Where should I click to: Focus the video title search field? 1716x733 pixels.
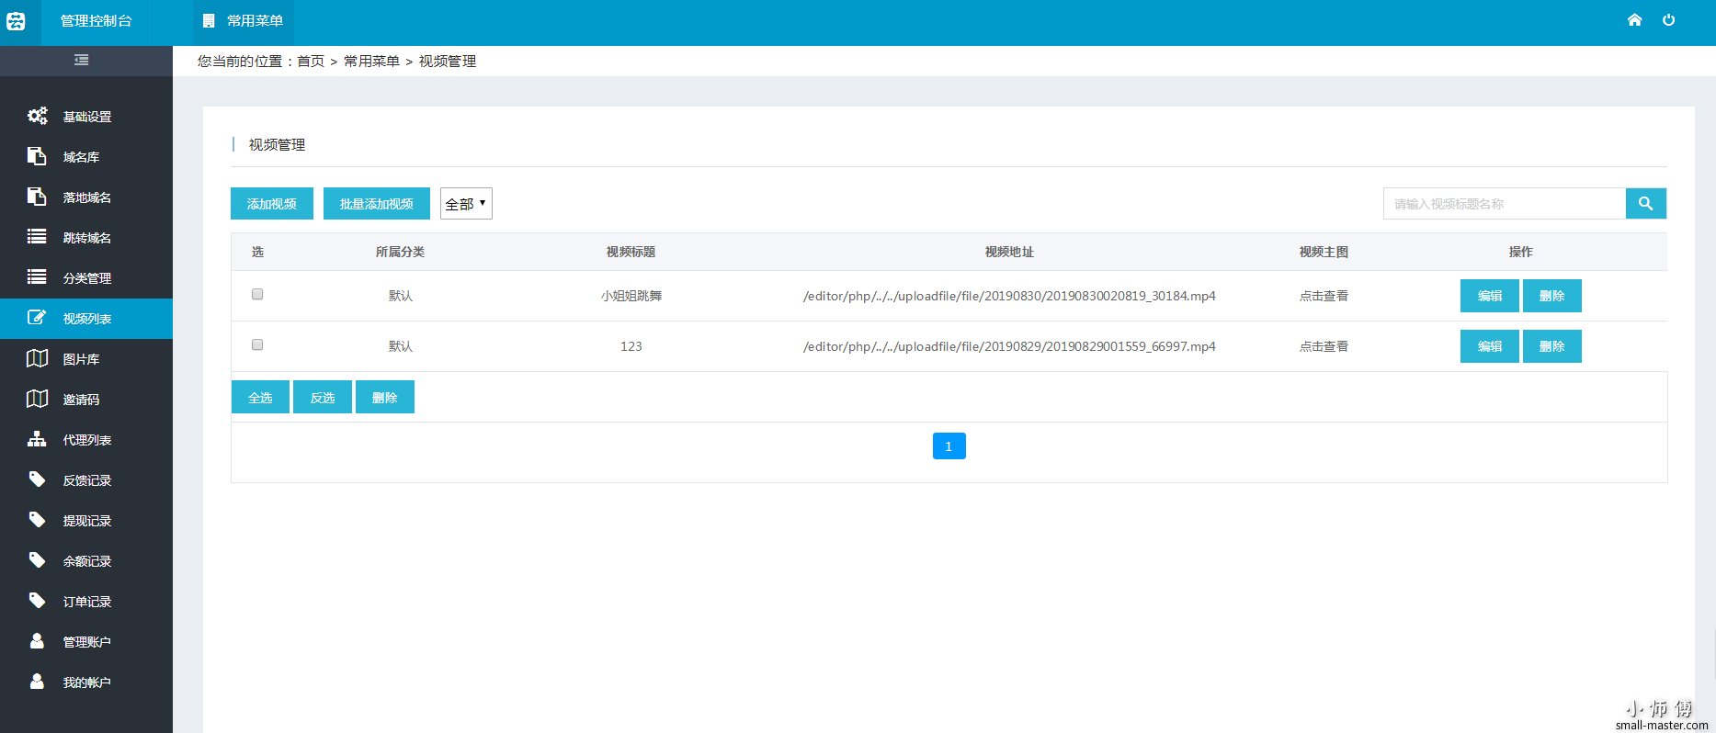(1505, 204)
